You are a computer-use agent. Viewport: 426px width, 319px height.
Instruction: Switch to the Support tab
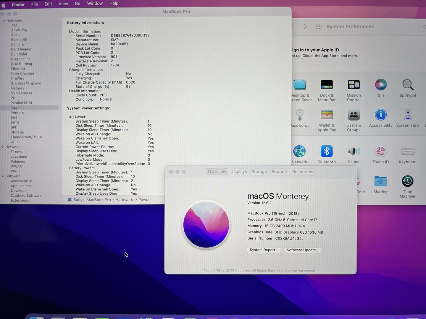click(x=279, y=172)
